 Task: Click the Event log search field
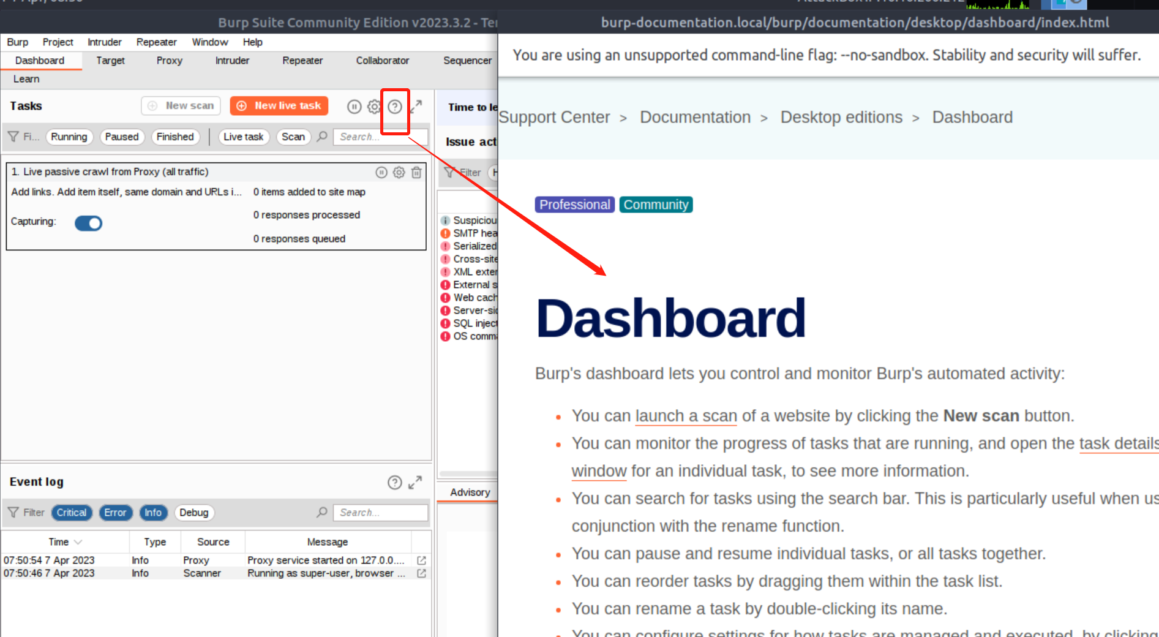(381, 513)
